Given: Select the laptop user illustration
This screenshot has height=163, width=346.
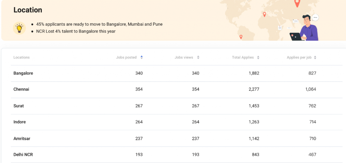Looking at the screenshot, I should click(304, 28).
